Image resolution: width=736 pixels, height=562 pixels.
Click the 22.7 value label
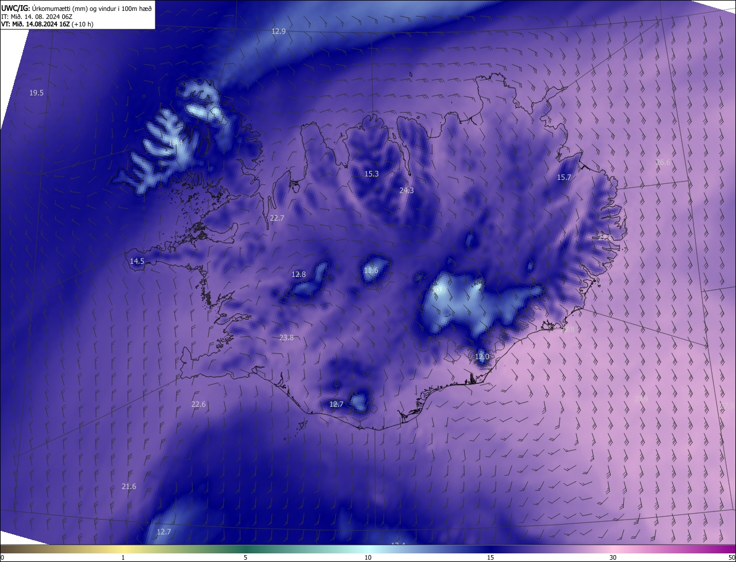(277, 218)
